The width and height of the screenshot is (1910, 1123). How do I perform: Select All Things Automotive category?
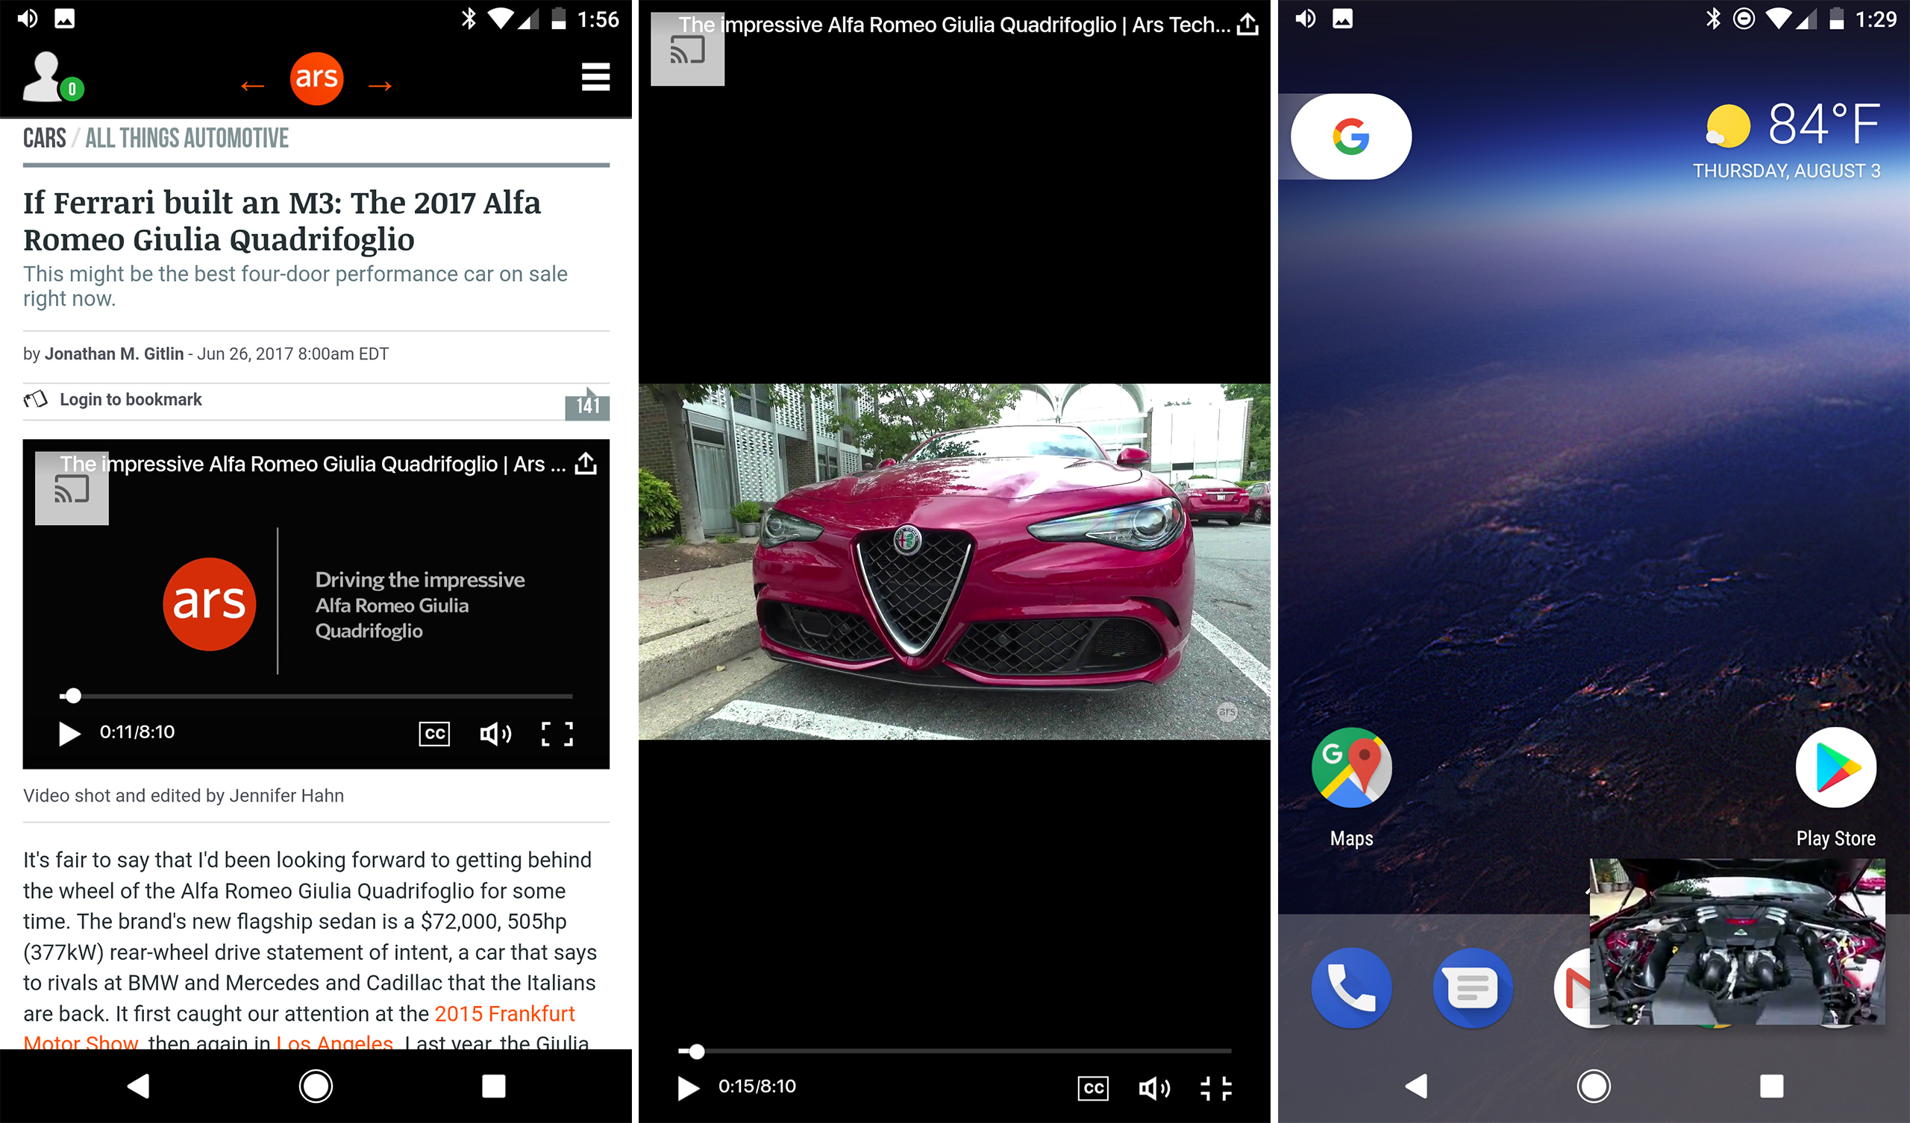click(186, 137)
